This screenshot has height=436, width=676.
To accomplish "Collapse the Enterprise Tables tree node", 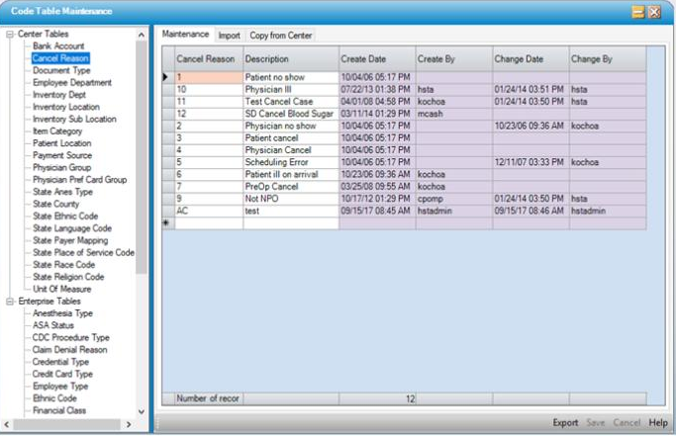I will [9, 302].
